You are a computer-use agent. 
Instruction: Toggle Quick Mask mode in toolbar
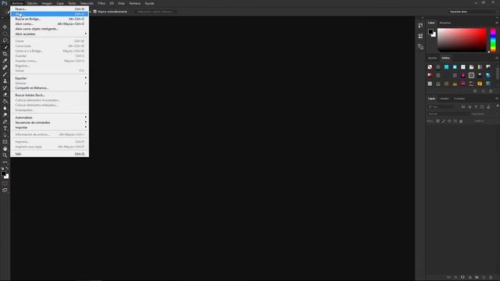point(5,183)
